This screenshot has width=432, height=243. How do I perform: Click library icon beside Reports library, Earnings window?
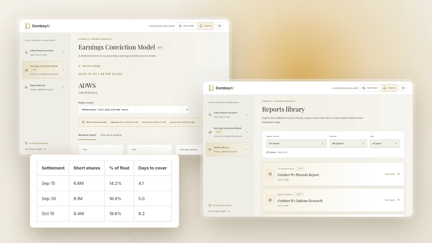(26, 87)
